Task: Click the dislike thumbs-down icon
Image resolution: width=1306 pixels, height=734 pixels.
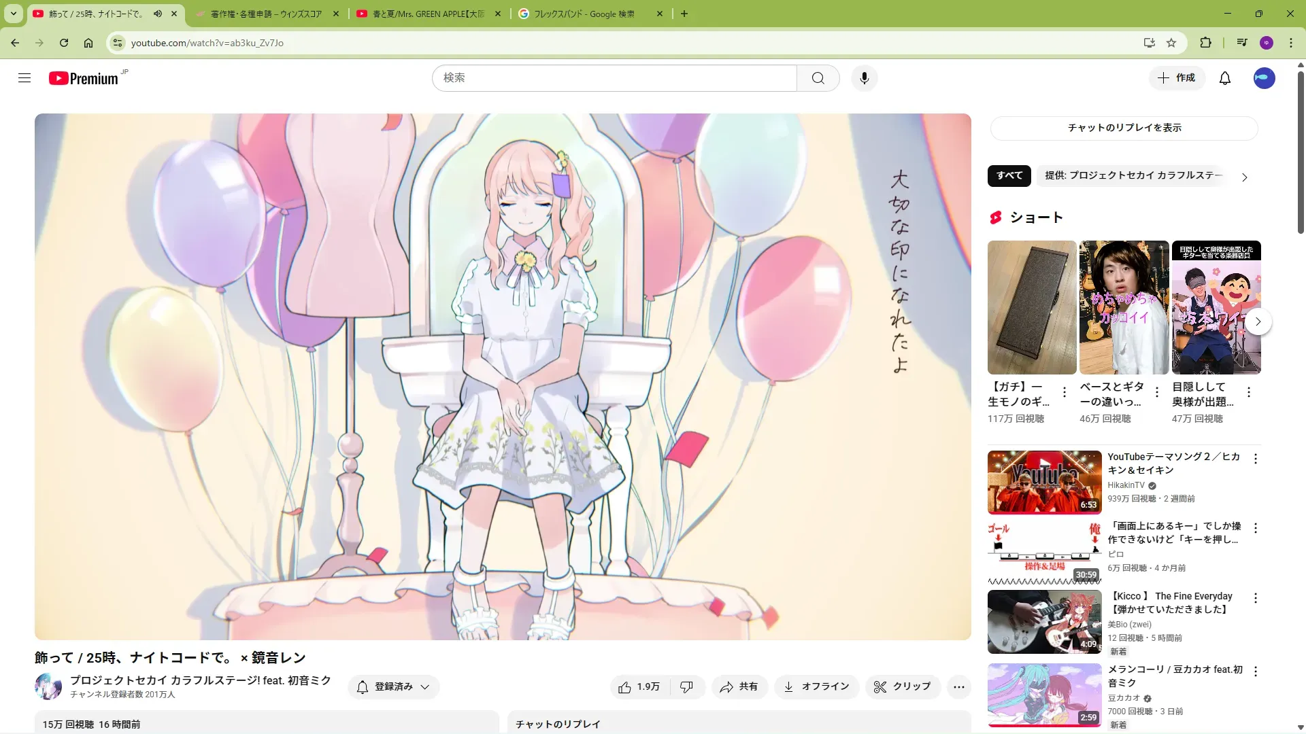Action: coord(686,687)
